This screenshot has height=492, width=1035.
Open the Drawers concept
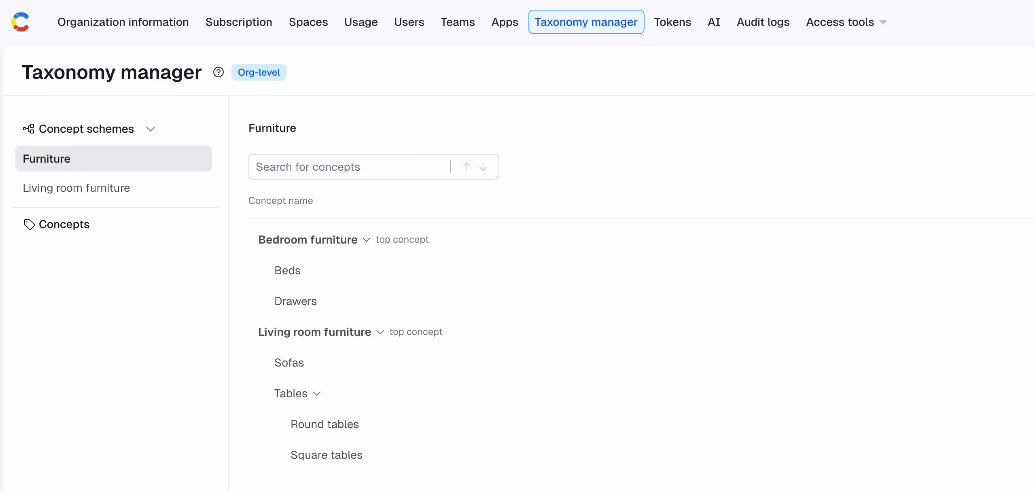click(x=295, y=301)
